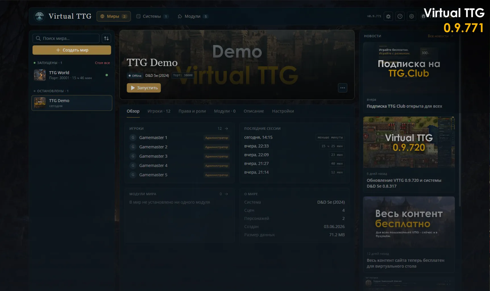
Task: Select TTG World in the running list
Action: coord(72,75)
